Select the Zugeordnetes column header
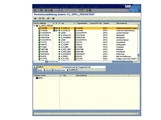 pos(83,23)
